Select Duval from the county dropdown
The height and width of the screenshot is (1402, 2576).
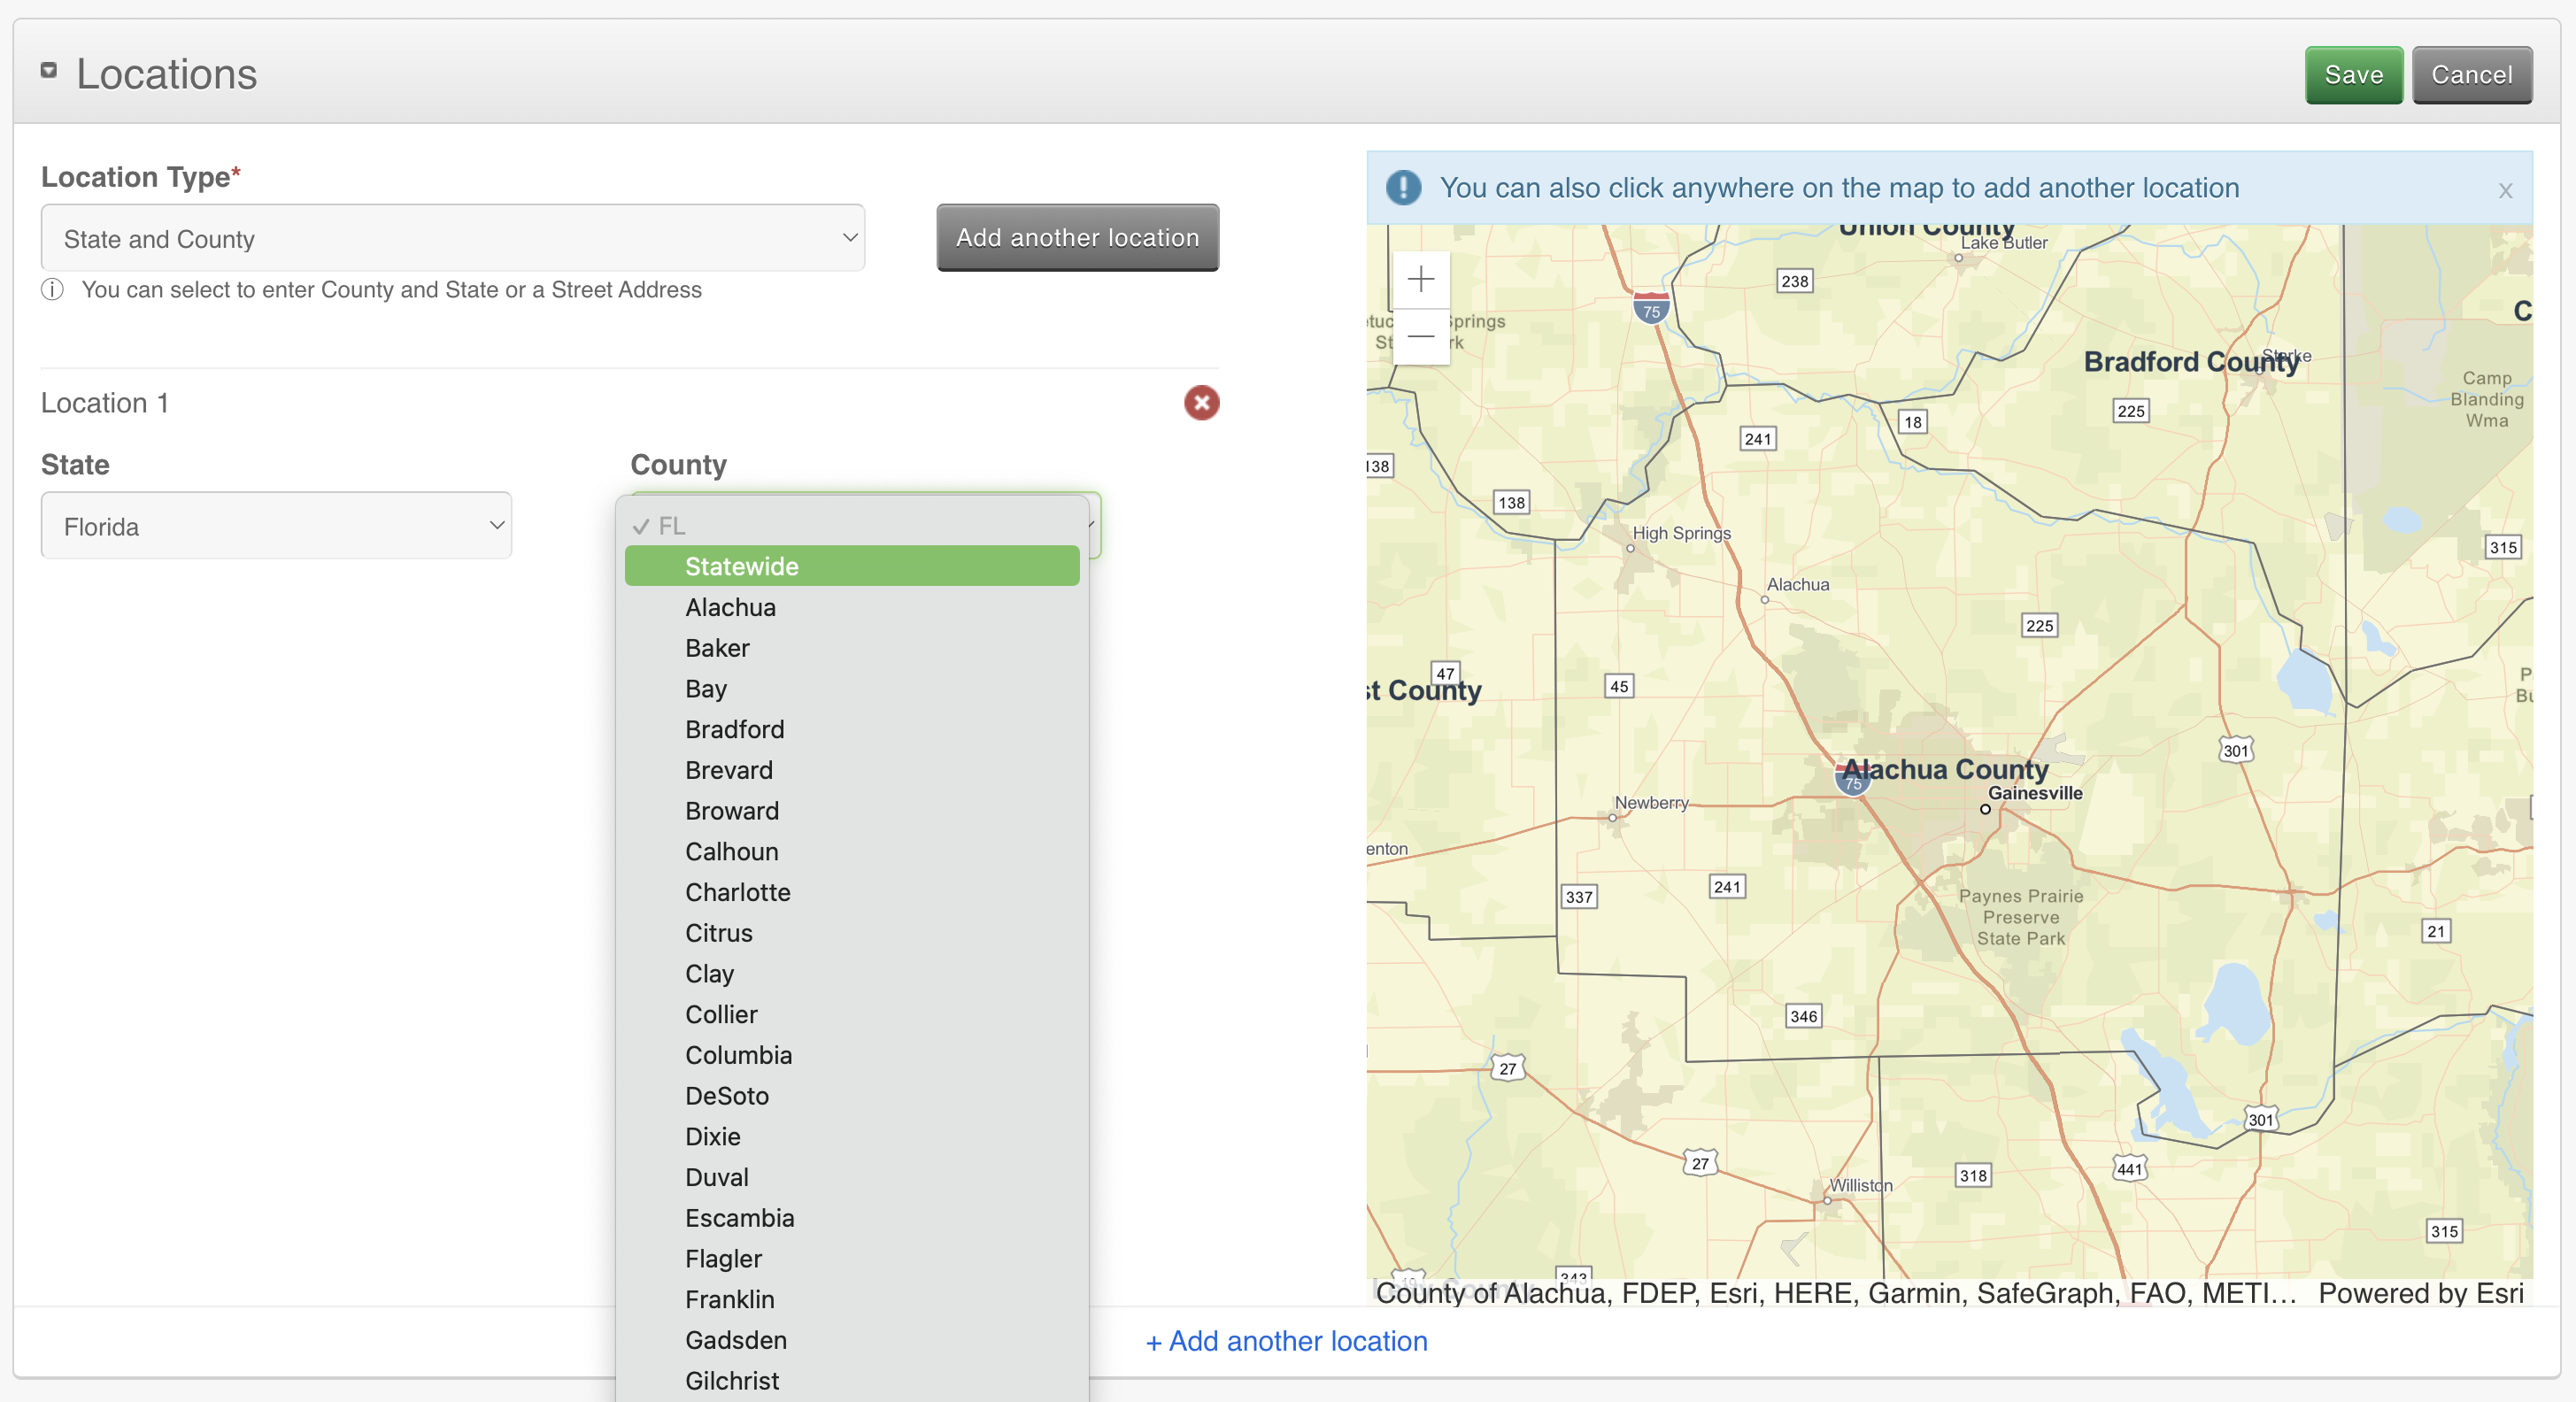click(x=716, y=1177)
